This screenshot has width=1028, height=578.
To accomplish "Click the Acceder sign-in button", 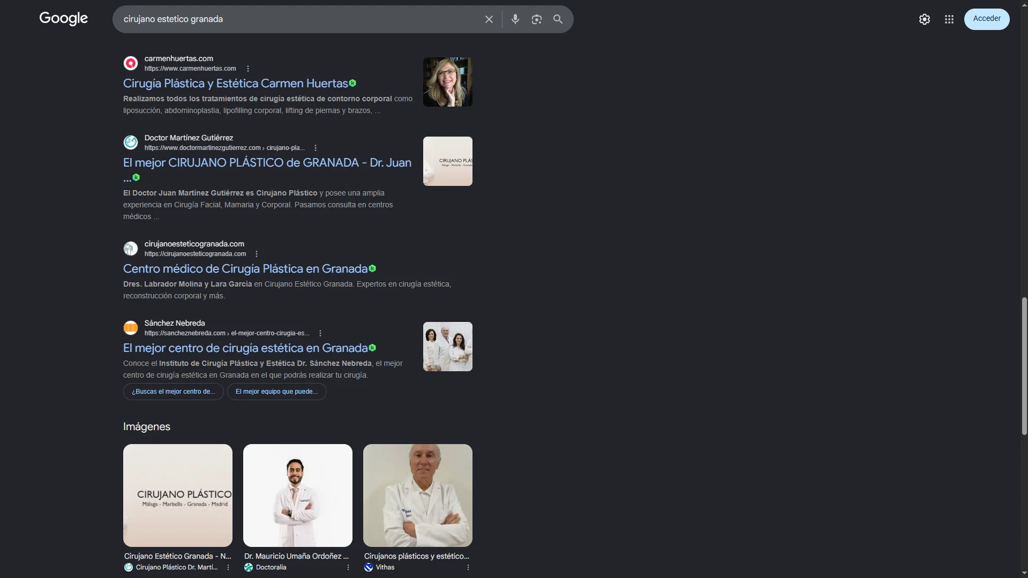I will pyautogui.click(x=986, y=19).
